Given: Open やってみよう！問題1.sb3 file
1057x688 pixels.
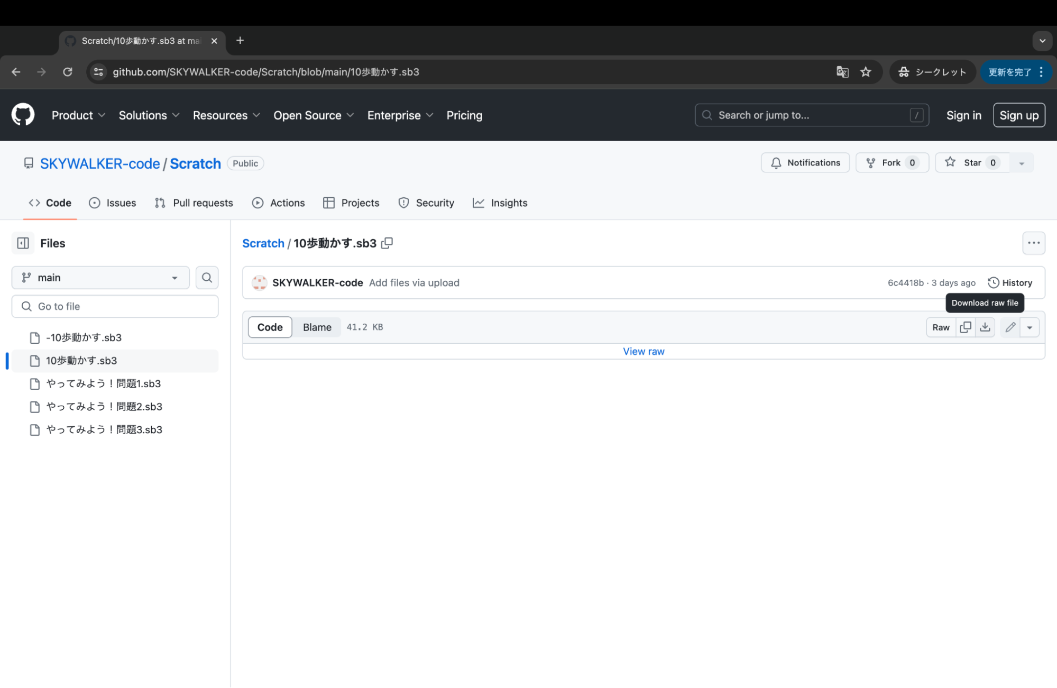Looking at the screenshot, I should point(115,383).
